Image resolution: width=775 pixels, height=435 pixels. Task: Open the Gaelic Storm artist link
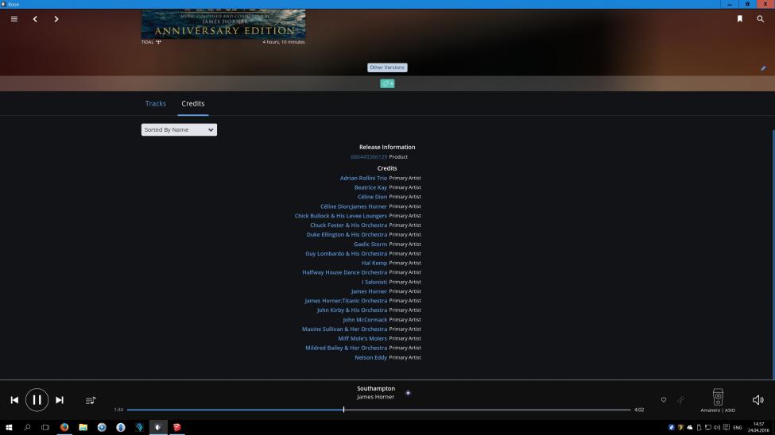(x=370, y=244)
